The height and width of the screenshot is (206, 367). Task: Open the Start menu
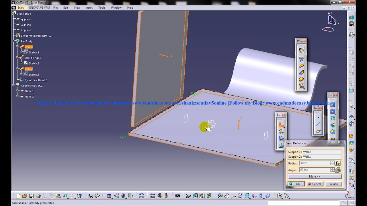[21, 8]
